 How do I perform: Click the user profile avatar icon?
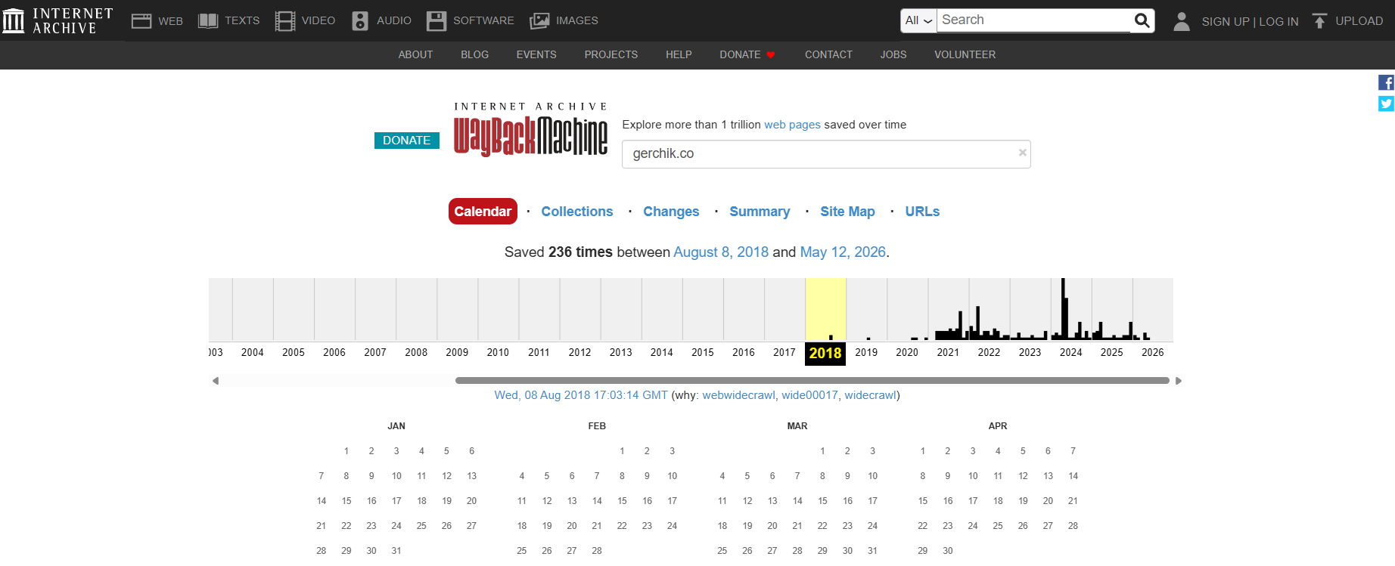1182,21
